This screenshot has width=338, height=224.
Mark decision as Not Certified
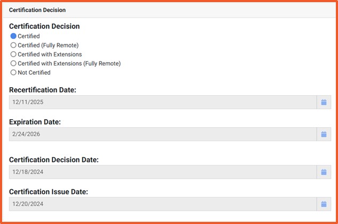[x=13, y=72]
